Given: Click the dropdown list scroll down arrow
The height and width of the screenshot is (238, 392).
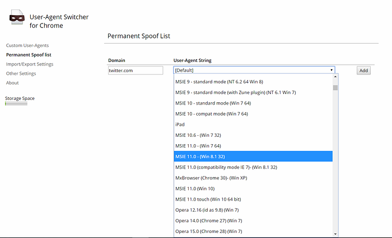Looking at the screenshot, I should [335, 234].
